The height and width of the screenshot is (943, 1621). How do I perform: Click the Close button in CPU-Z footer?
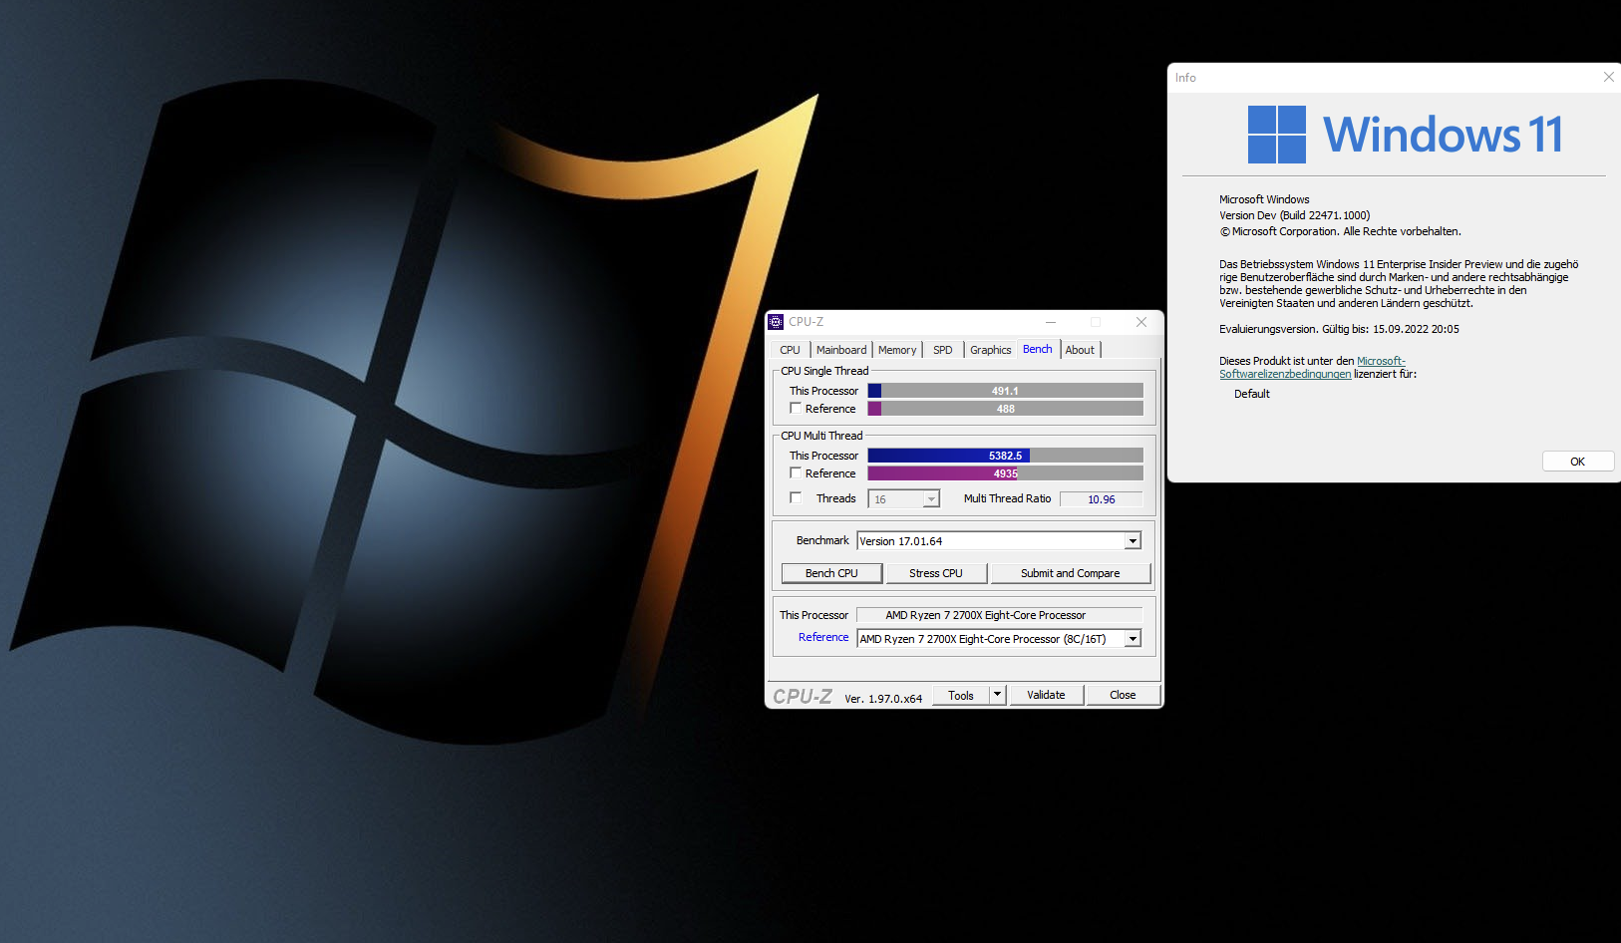1123,695
